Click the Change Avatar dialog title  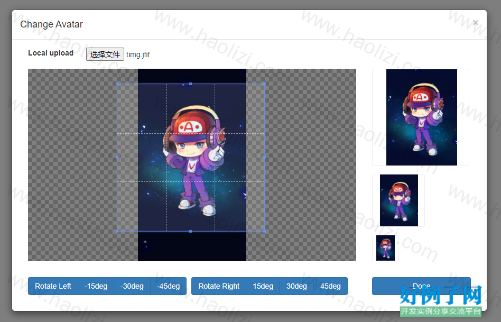(x=51, y=24)
